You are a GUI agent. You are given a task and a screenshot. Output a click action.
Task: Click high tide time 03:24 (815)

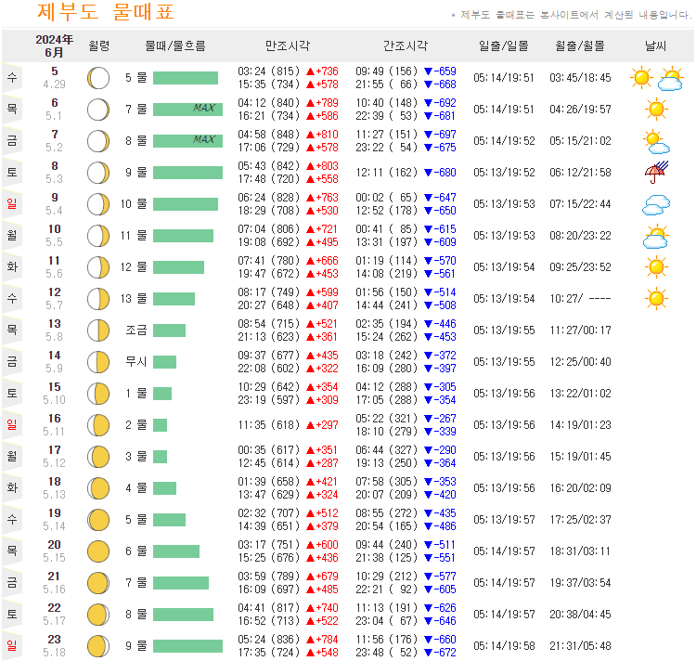click(x=268, y=71)
